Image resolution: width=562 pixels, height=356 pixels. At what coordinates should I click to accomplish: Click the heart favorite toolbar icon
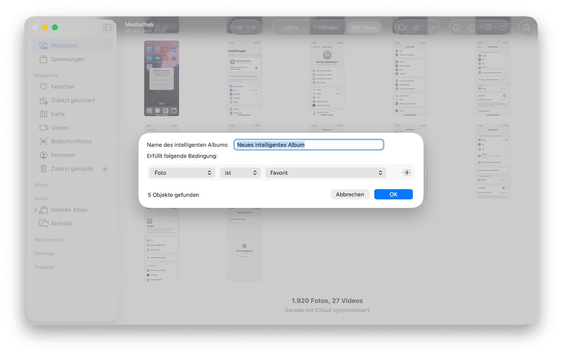[488, 28]
